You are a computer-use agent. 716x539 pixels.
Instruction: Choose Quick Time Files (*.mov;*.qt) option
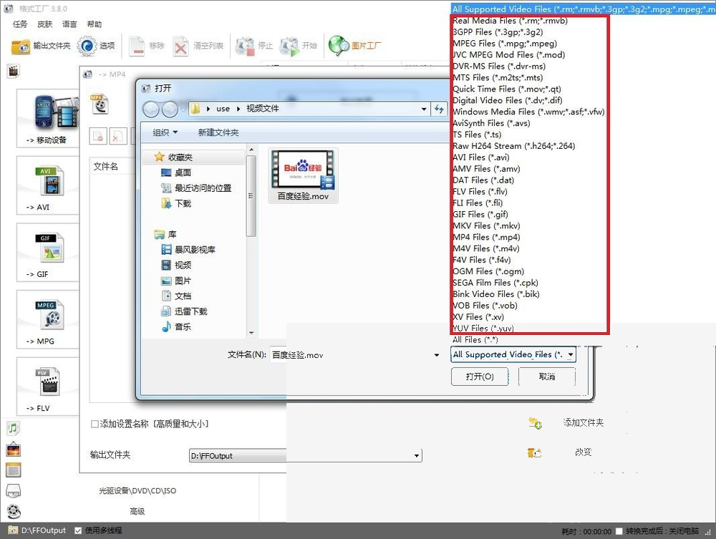click(x=507, y=89)
